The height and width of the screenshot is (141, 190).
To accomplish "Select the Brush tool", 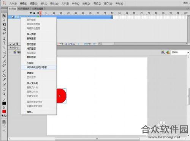I will pyautogui.click(x=4, y=61).
